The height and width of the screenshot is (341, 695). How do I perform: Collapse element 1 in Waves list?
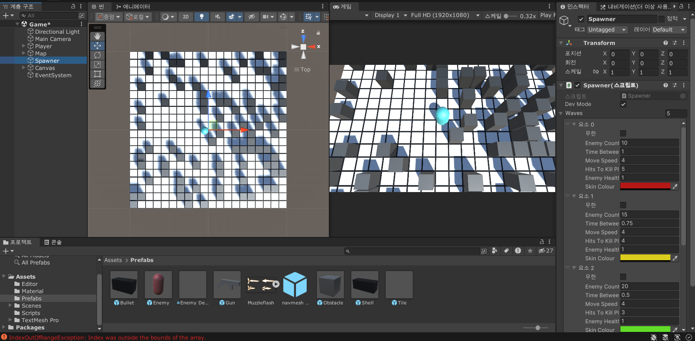tap(574, 196)
